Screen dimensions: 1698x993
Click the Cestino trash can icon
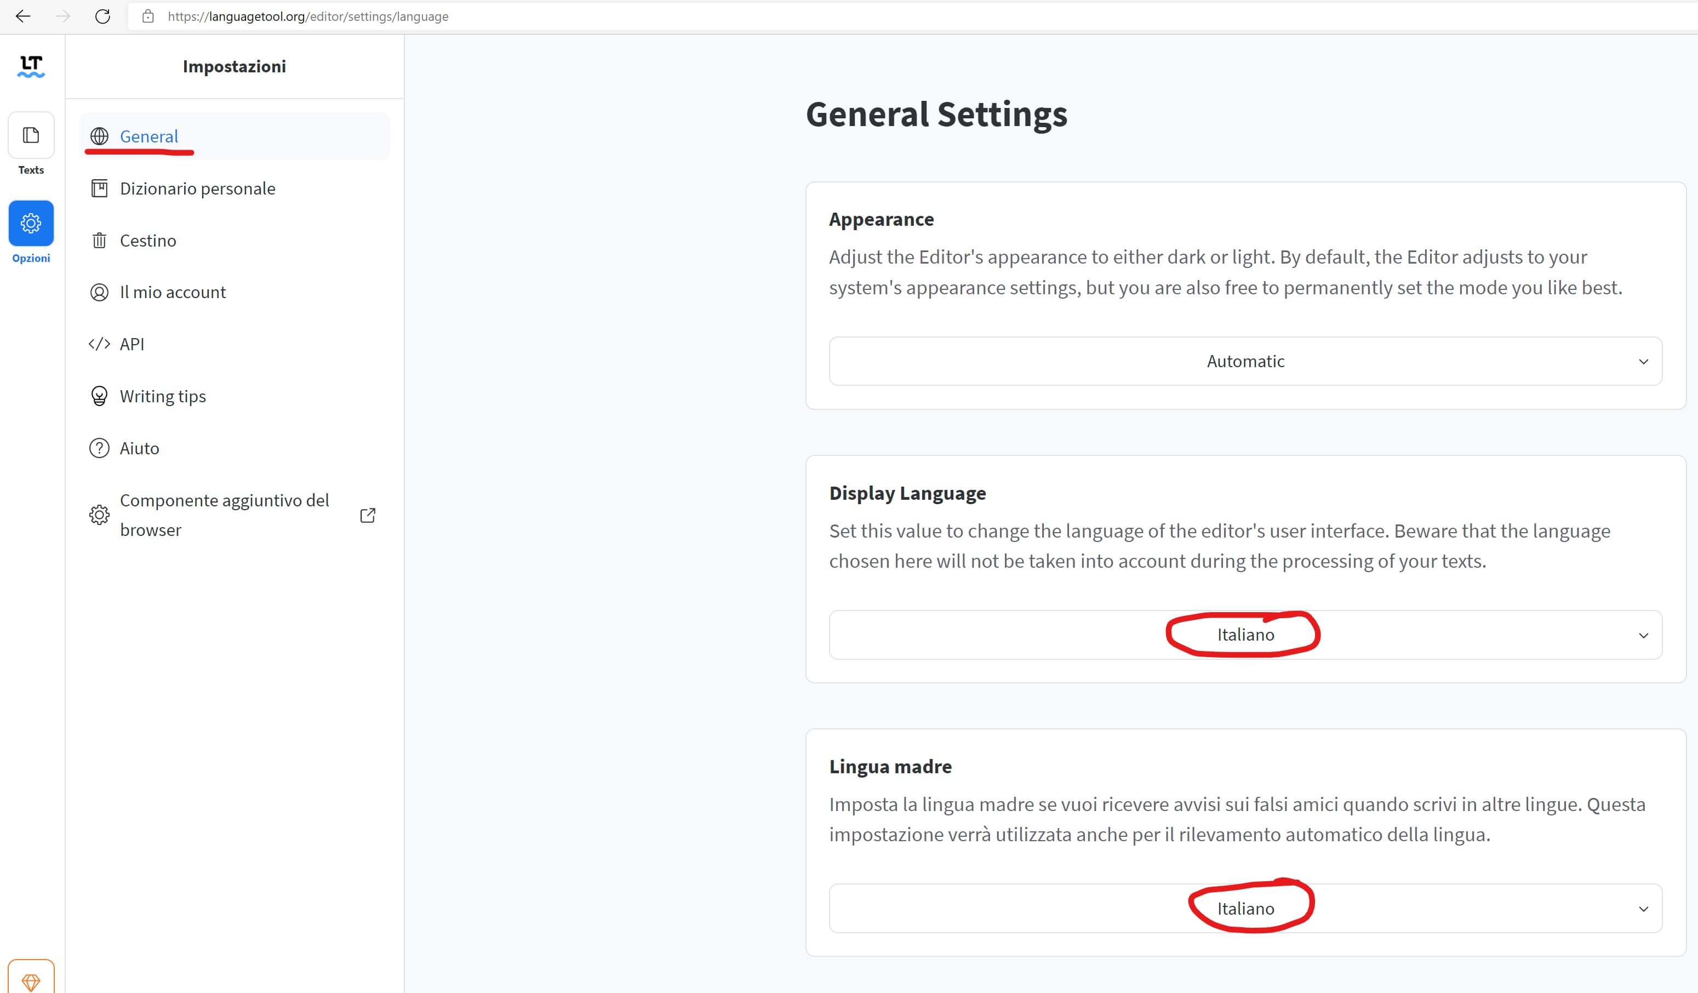tap(99, 241)
